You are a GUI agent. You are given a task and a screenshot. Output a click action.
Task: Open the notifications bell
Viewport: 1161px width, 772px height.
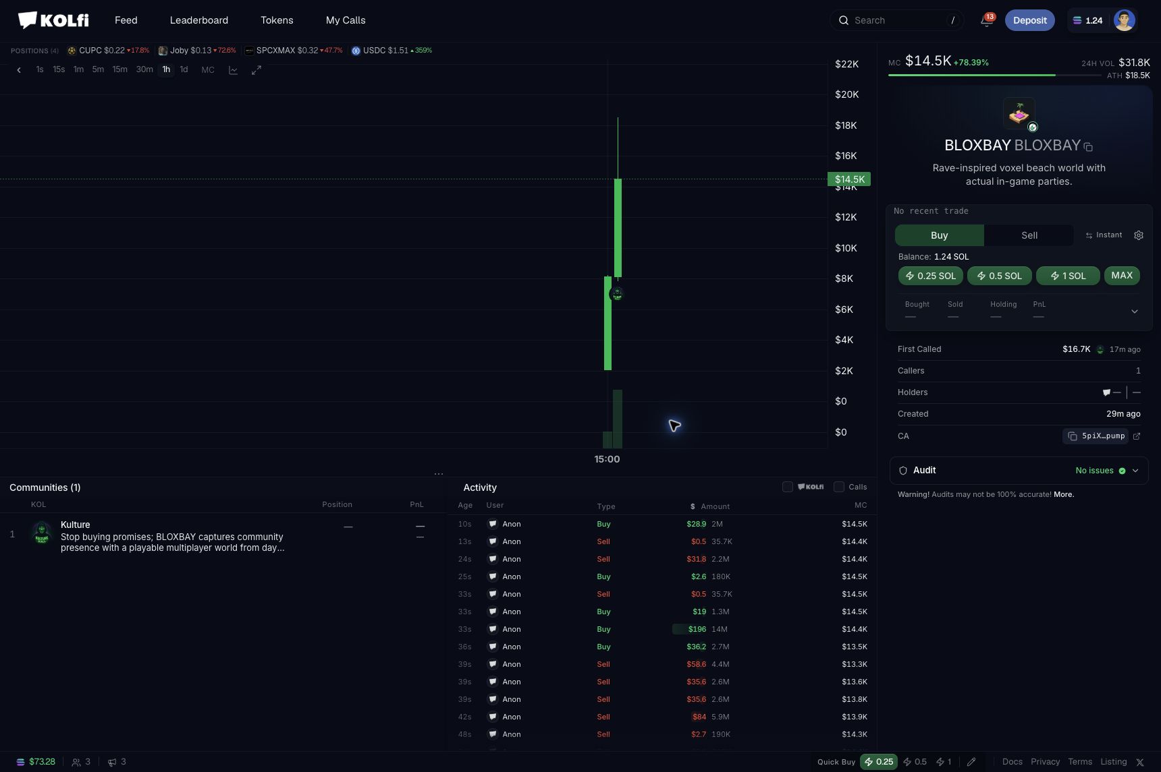pos(986,20)
